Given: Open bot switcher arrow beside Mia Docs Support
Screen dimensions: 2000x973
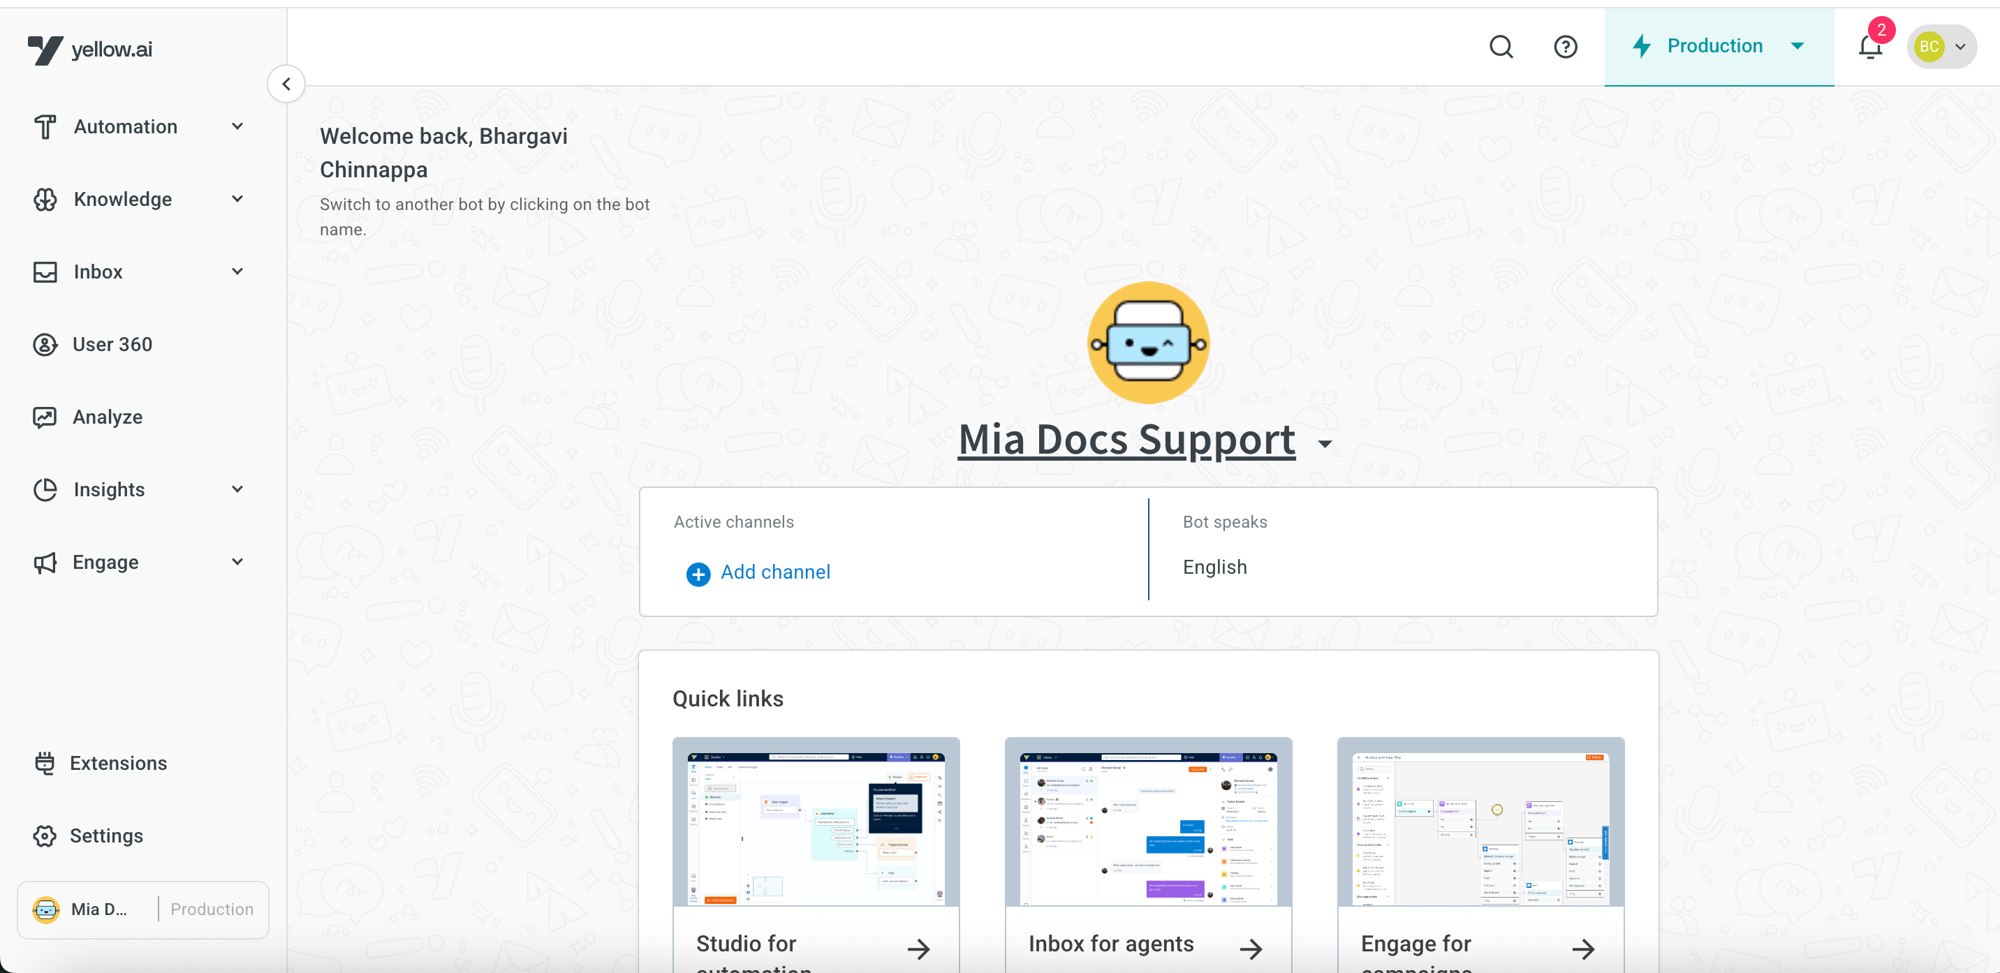Looking at the screenshot, I should click(1325, 444).
